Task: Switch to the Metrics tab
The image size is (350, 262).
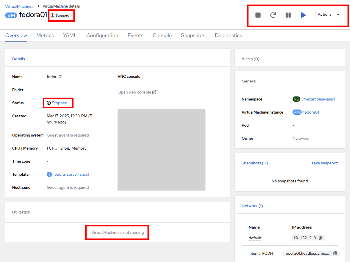Action: tap(45, 35)
